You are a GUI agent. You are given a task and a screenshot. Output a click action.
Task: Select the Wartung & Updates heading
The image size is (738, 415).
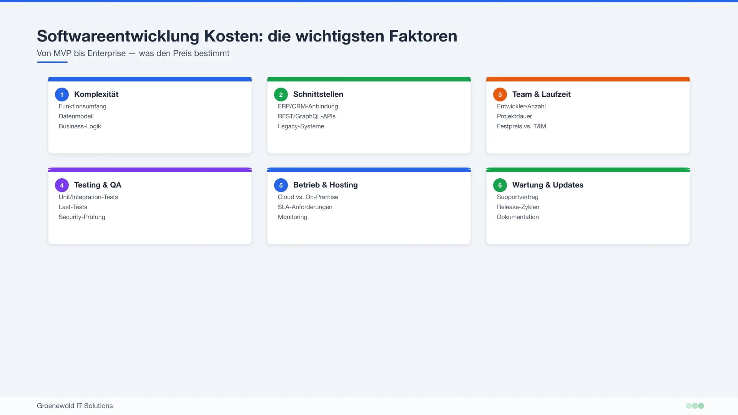548,185
